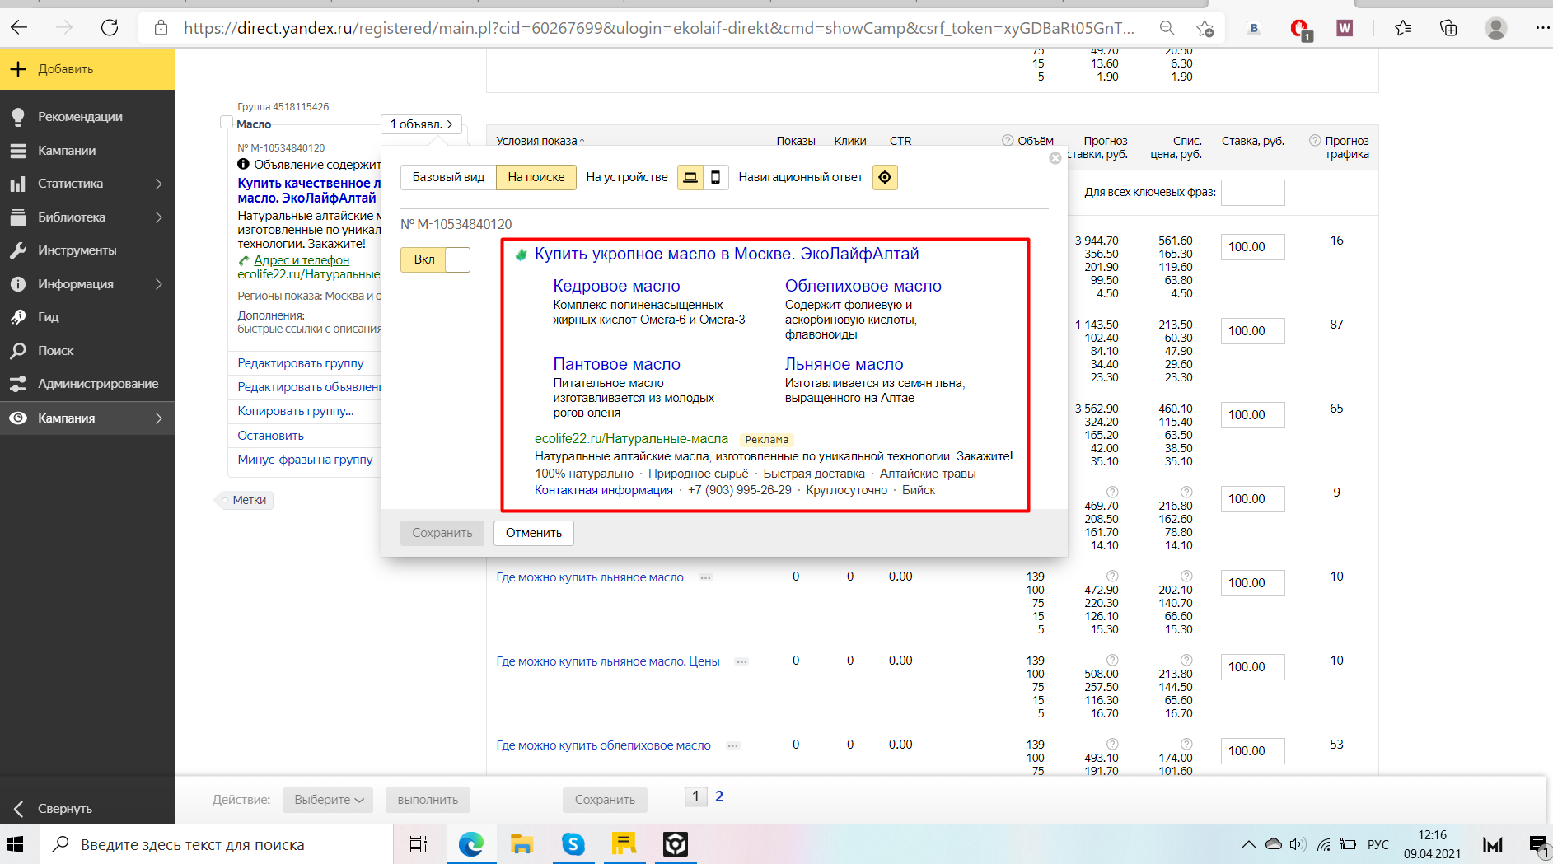Image resolution: width=1553 pixels, height=864 pixels.
Task: Click the navigation answer target icon
Action: tap(885, 177)
